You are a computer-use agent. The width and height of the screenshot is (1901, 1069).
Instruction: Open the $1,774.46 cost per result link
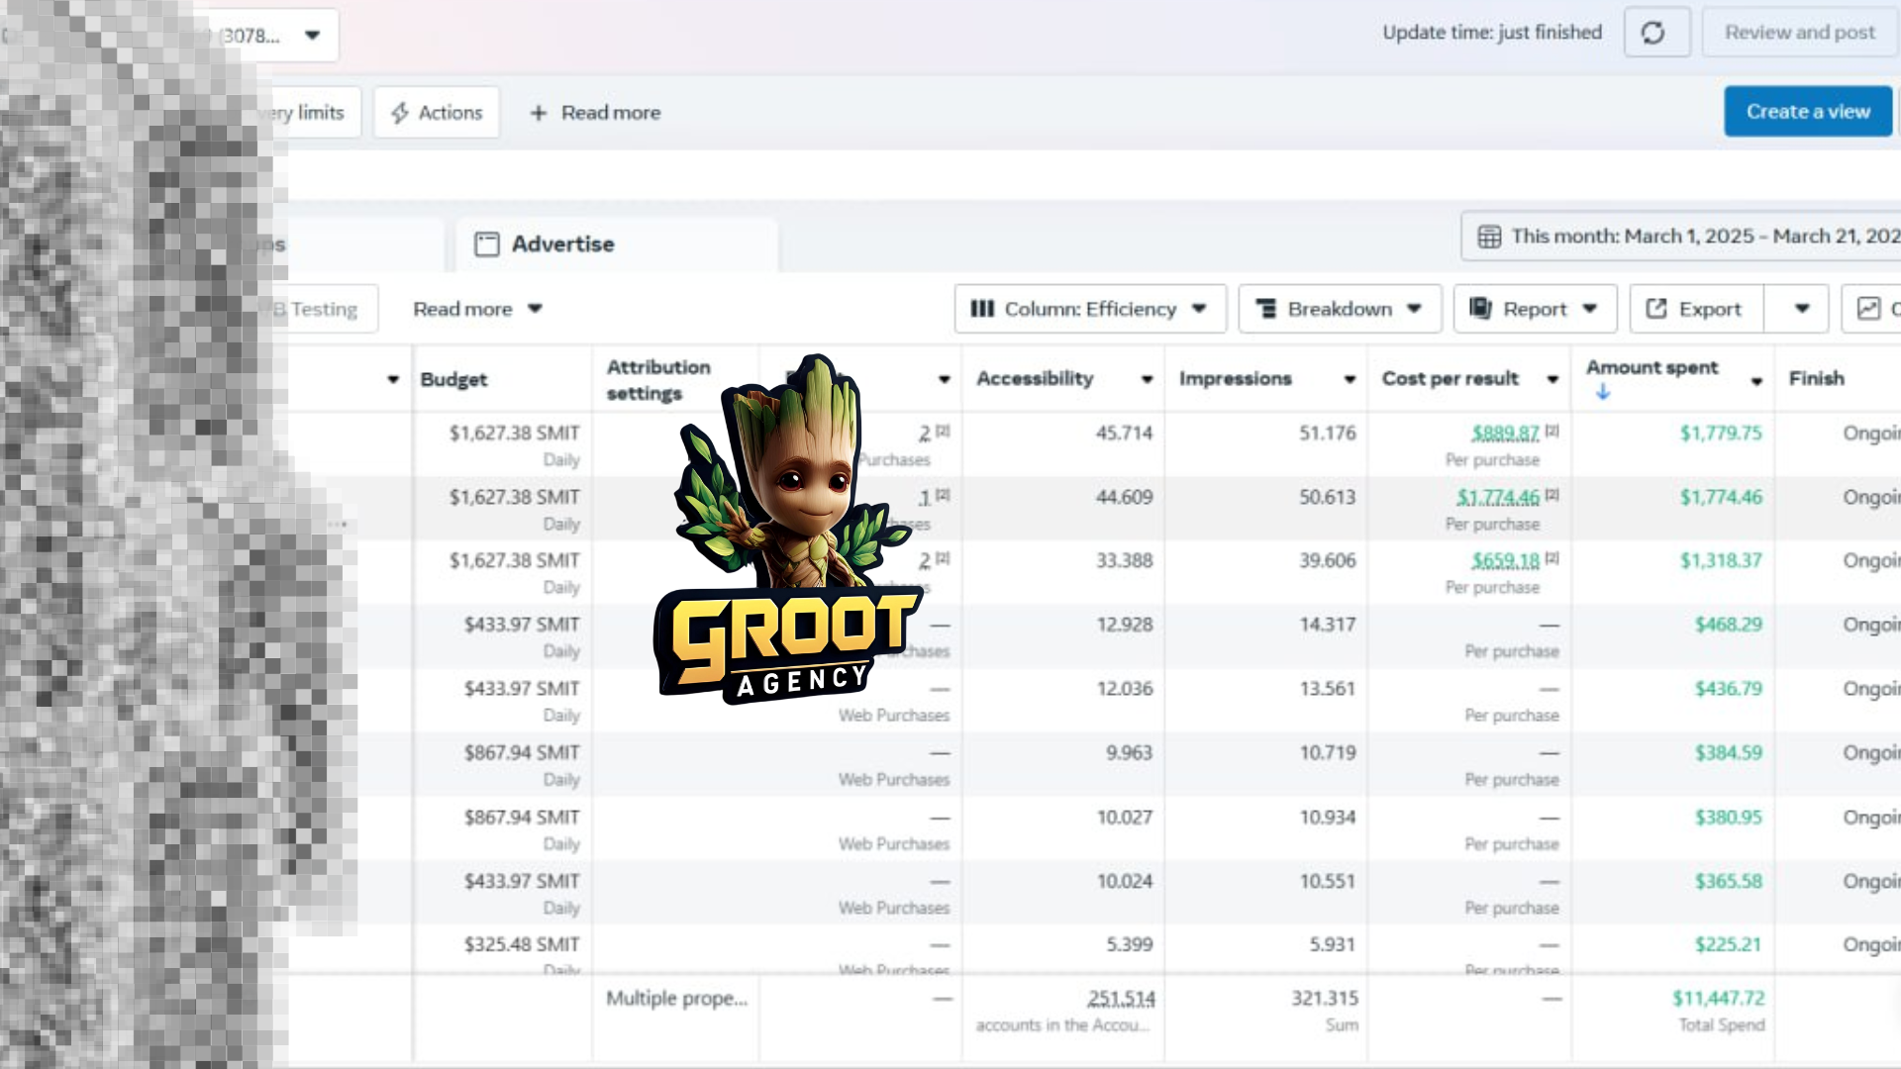tap(1498, 498)
